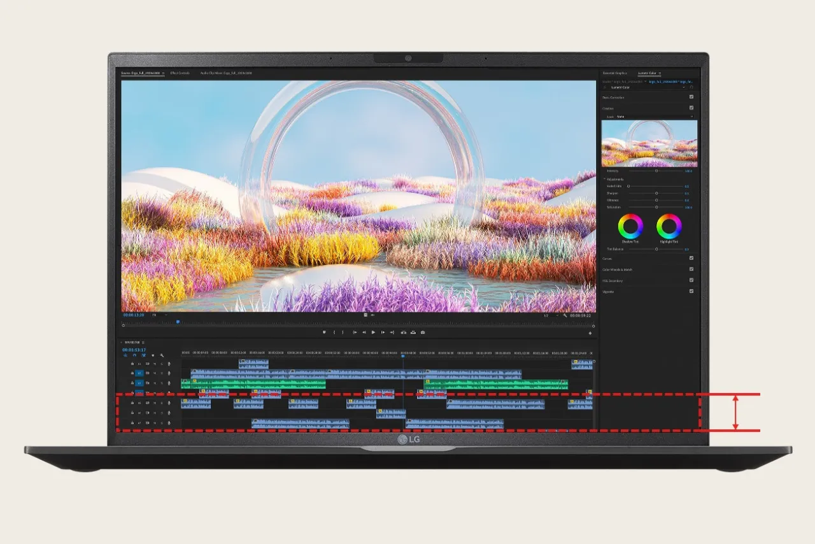
Task: Click the timeline wrench settings icon
Action: (162, 355)
